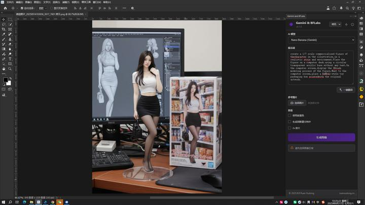This screenshot has height=205, width=365.
Task: Click the Home icon in options bar
Action: tap(5, 8)
